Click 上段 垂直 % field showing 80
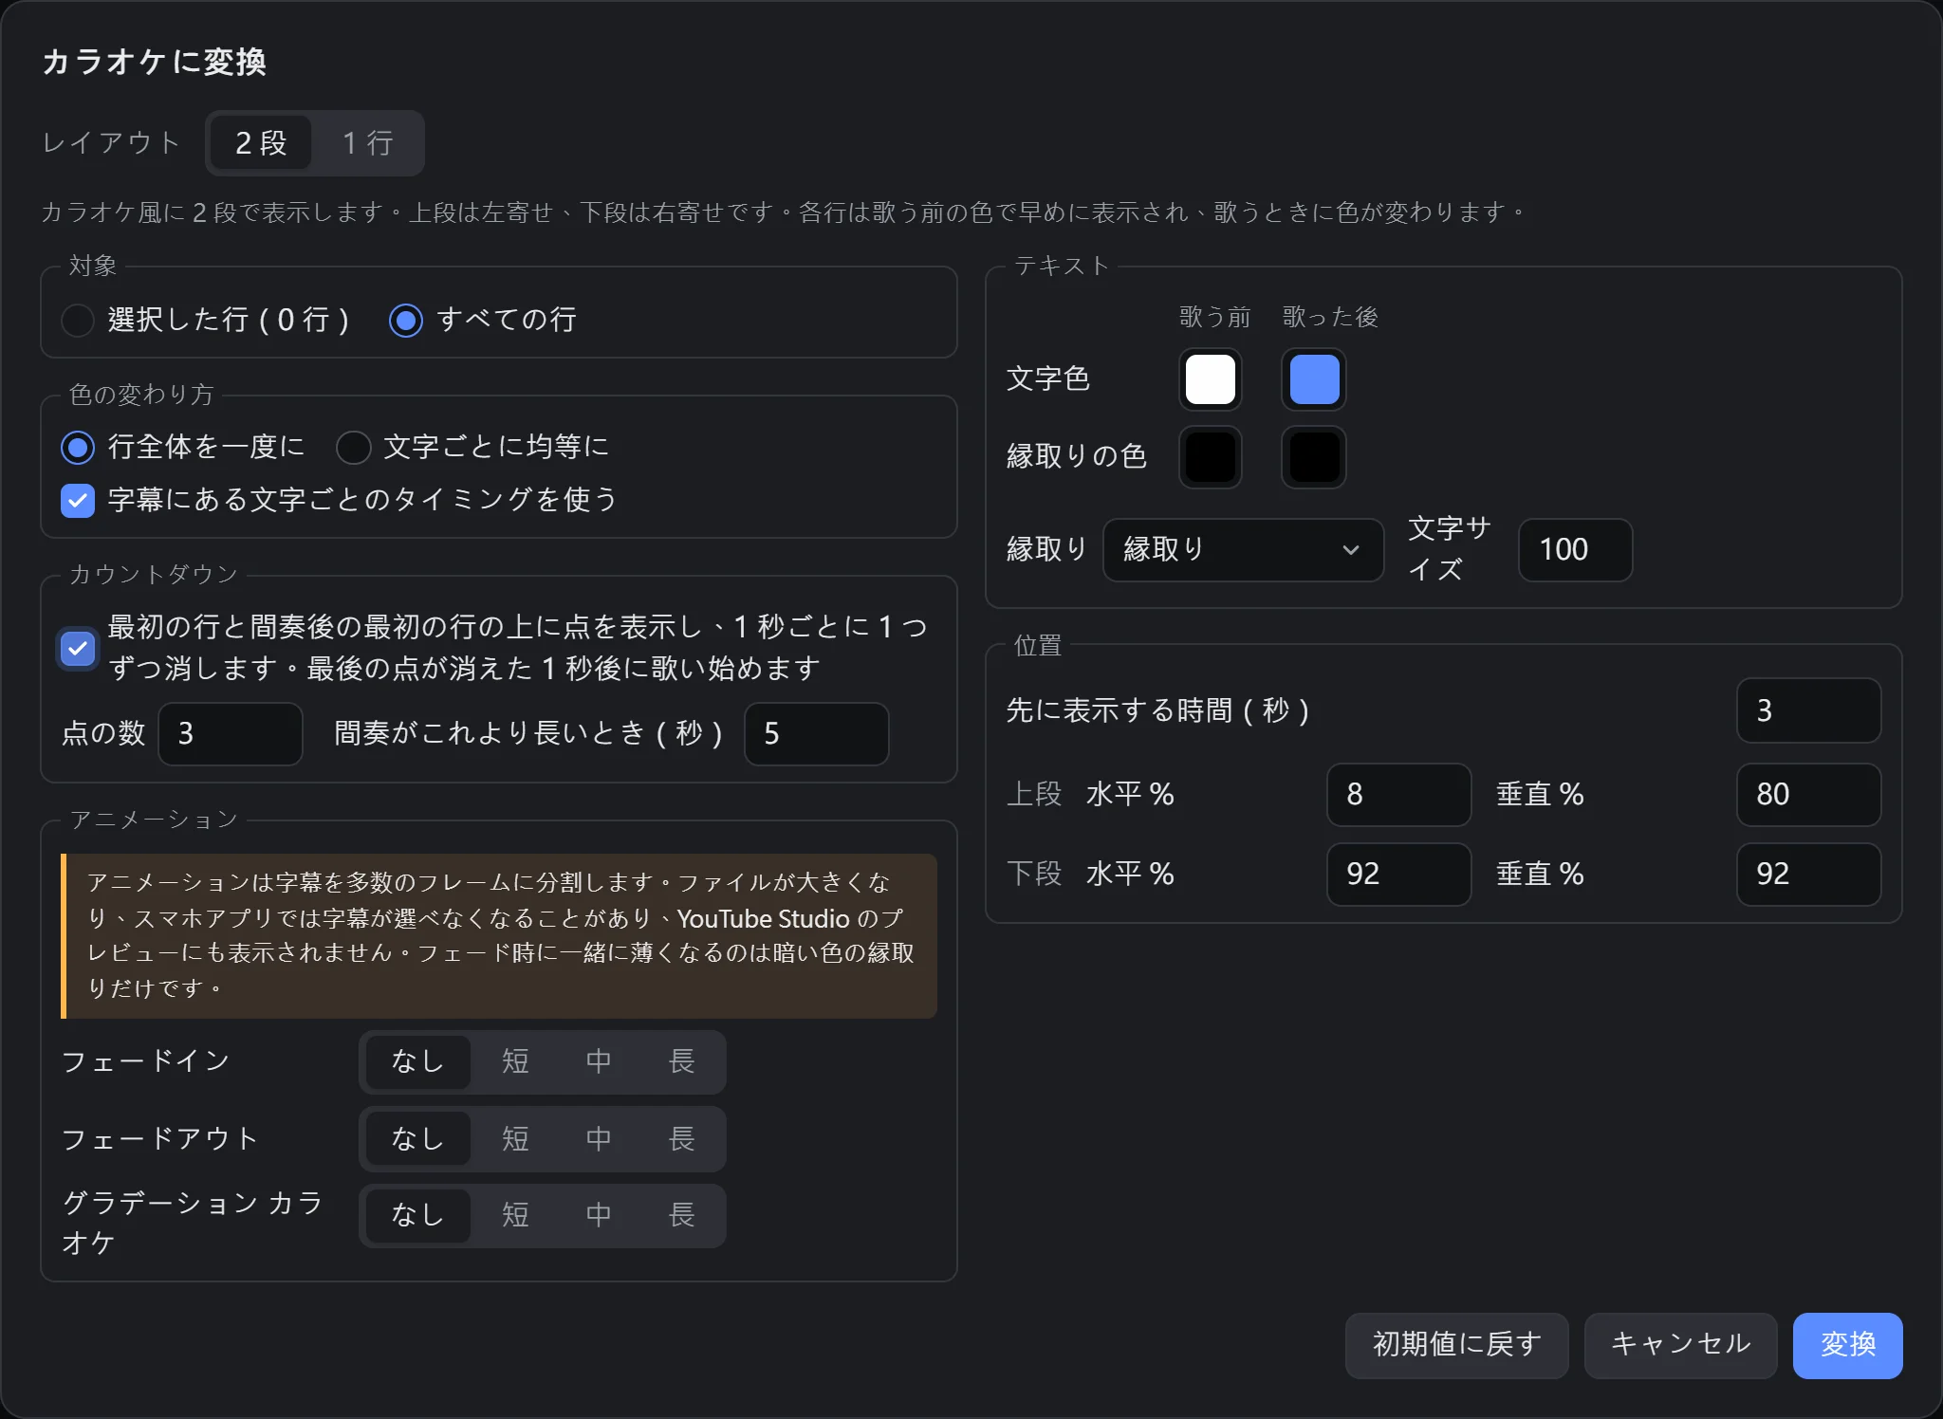The image size is (1943, 1419). pyautogui.click(x=1808, y=795)
